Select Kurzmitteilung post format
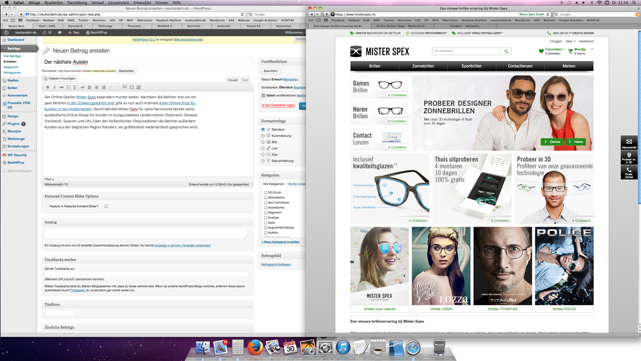 (x=263, y=136)
